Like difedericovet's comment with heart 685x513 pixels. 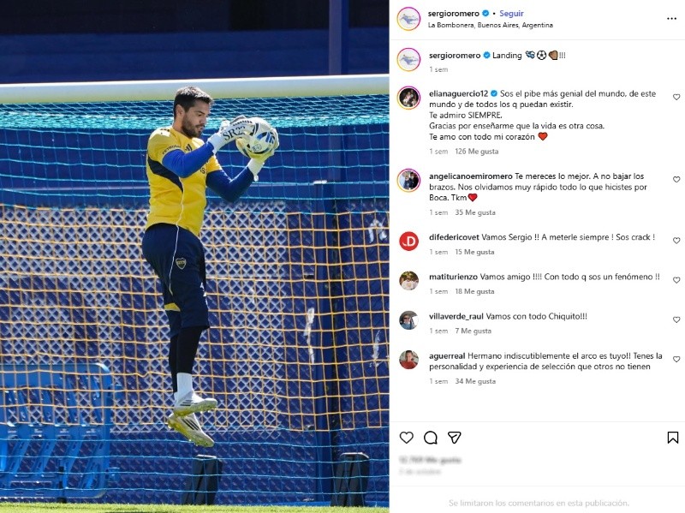676,241
